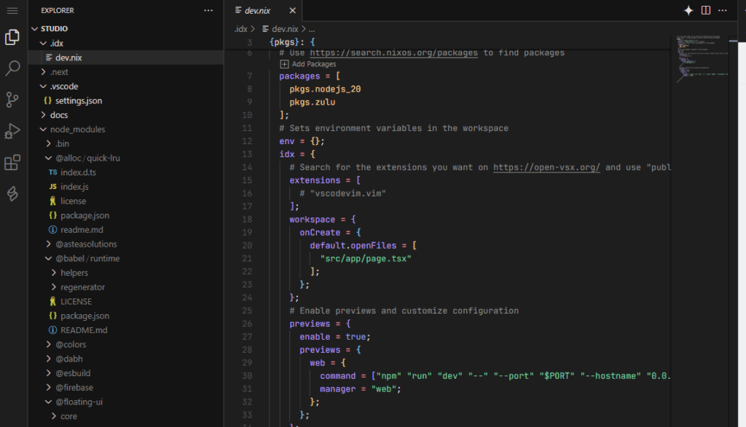Open README.md under @babel/runtime
This screenshot has height=427, width=746.
coord(126,330)
